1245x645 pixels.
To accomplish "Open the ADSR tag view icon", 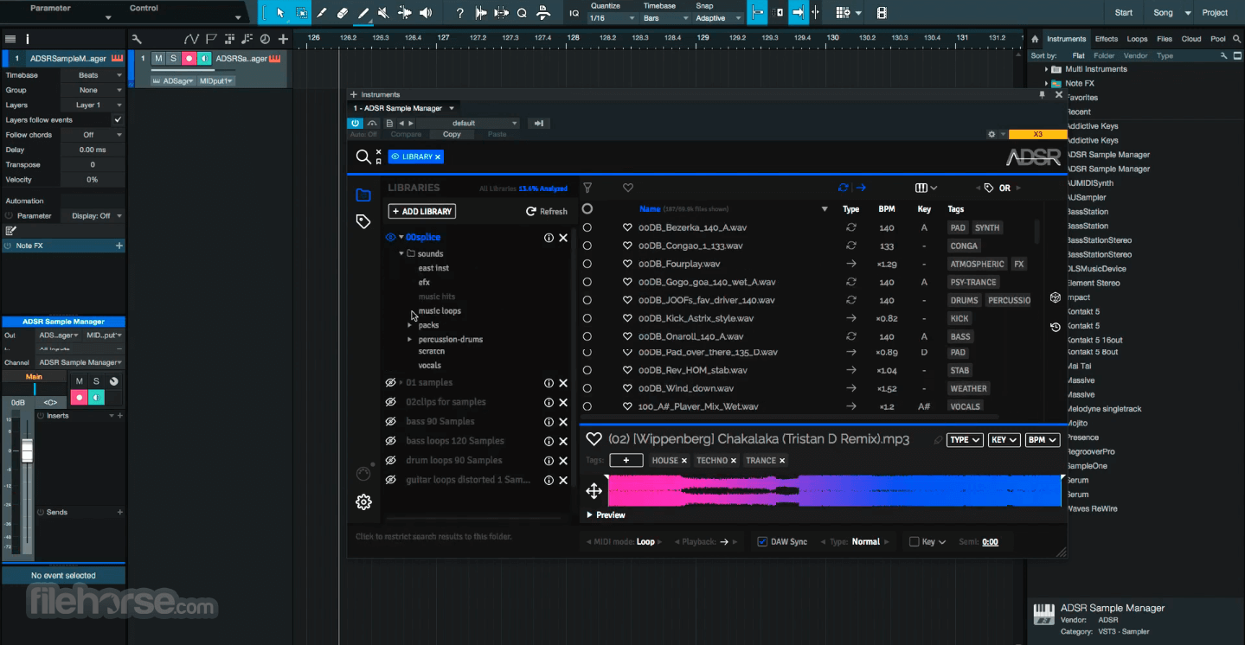I will (x=363, y=222).
